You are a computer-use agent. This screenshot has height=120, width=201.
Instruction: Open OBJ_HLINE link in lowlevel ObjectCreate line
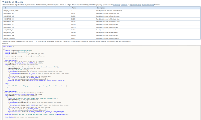32,105
